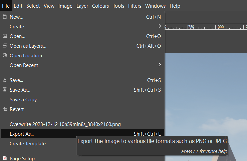Expand the Create submenu arrow

coord(160,26)
